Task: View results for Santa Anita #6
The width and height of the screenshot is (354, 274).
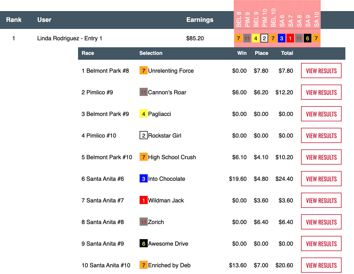Action: point(321,179)
